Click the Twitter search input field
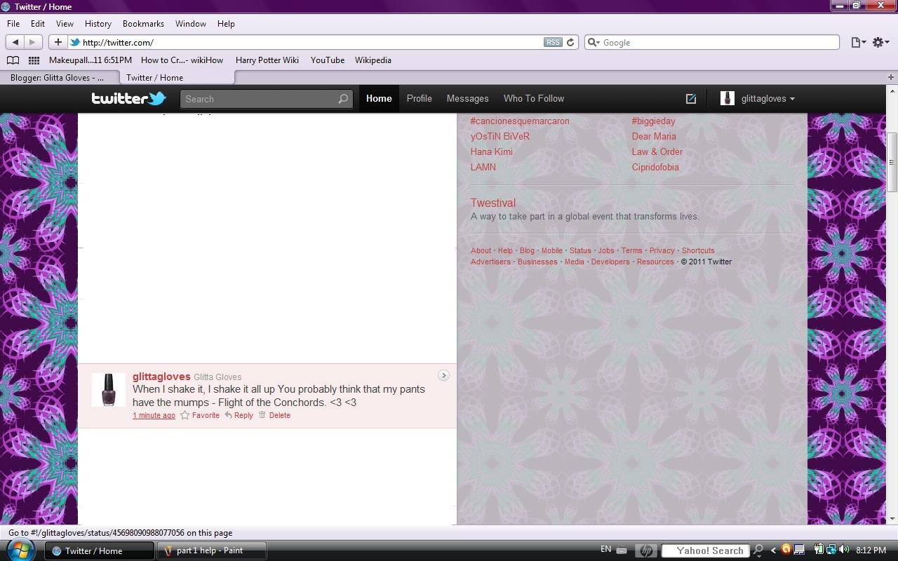 click(260, 99)
